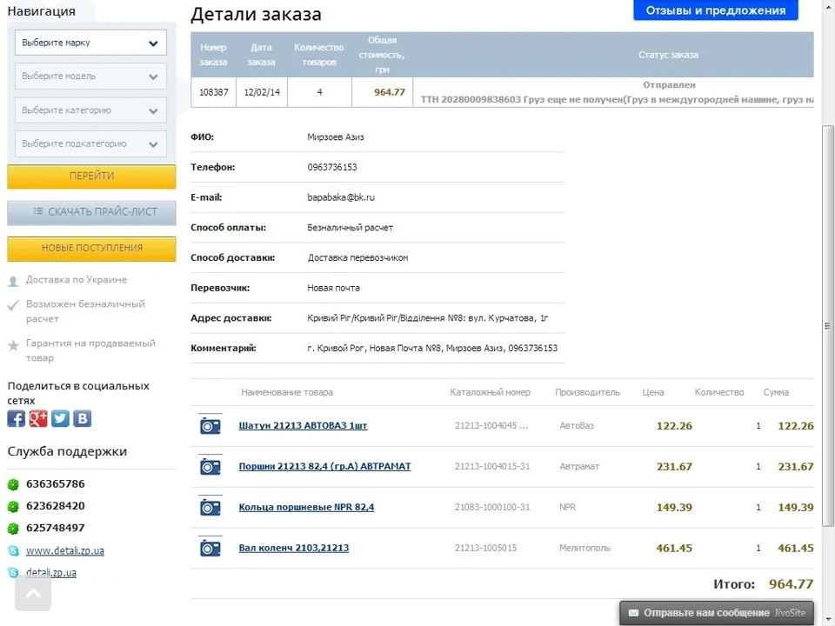Share the page via the Twitter icon
The height and width of the screenshot is (626, 835).
click(x=60, y=418)
